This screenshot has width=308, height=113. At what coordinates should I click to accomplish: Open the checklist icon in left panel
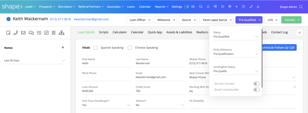click(x=39, y=33)
